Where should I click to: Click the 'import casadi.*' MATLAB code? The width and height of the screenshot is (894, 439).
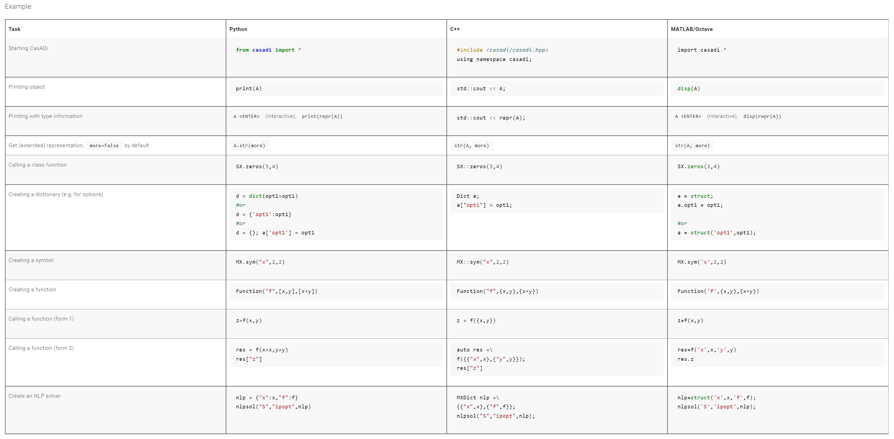(701, 50)
